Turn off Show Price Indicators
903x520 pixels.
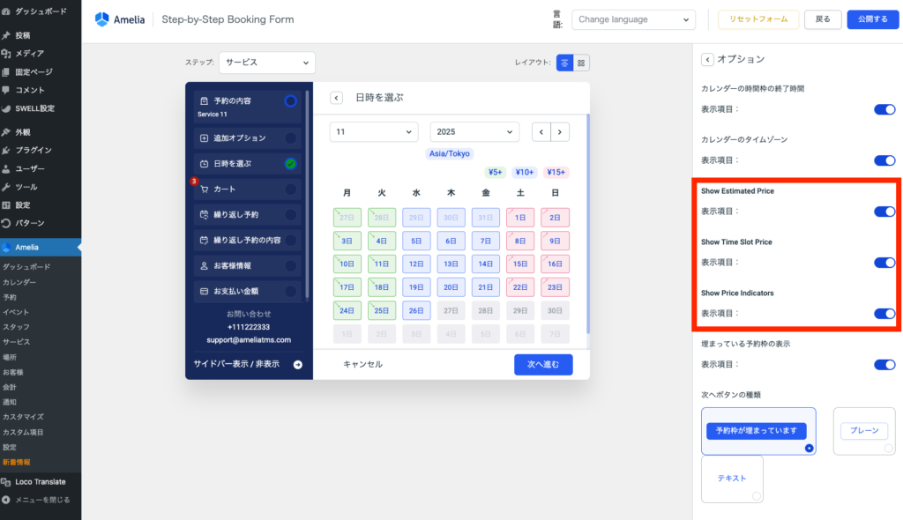click(x=884, y=313)
